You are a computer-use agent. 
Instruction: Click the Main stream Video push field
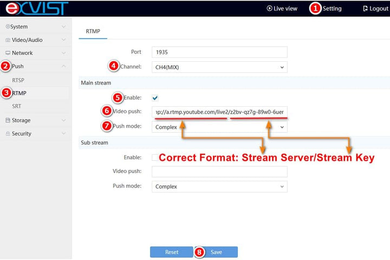219,112
